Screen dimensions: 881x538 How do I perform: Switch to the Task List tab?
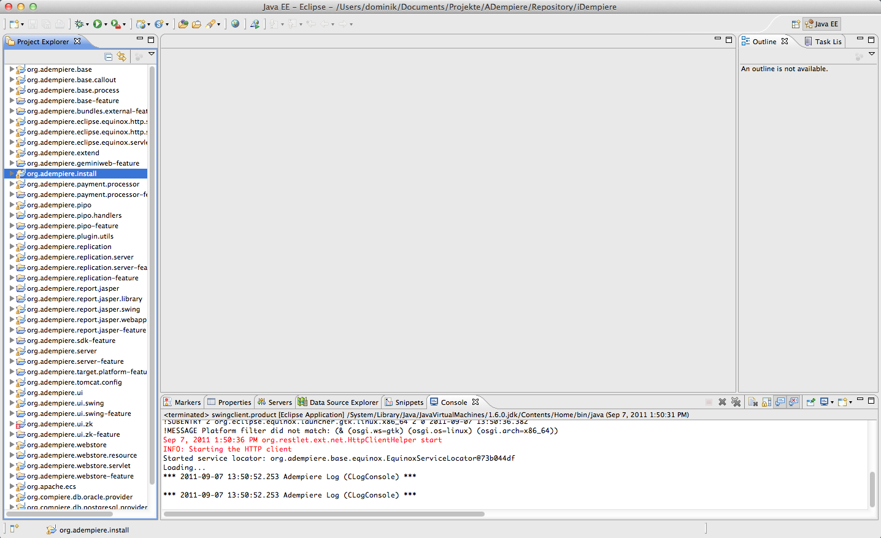point(823,42)
